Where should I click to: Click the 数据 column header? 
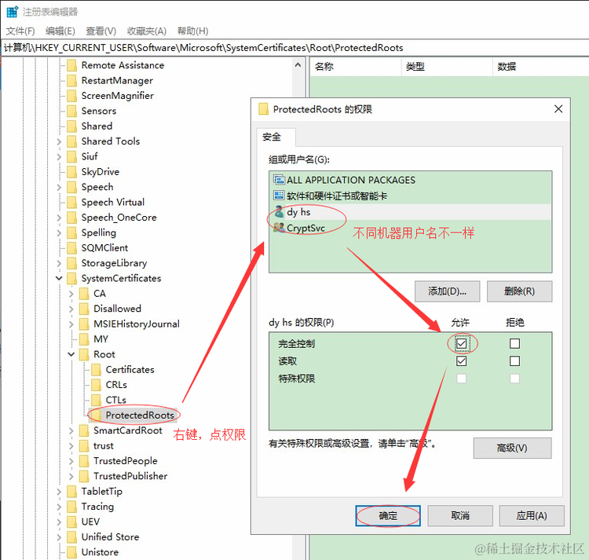click(x=541, y=67)
